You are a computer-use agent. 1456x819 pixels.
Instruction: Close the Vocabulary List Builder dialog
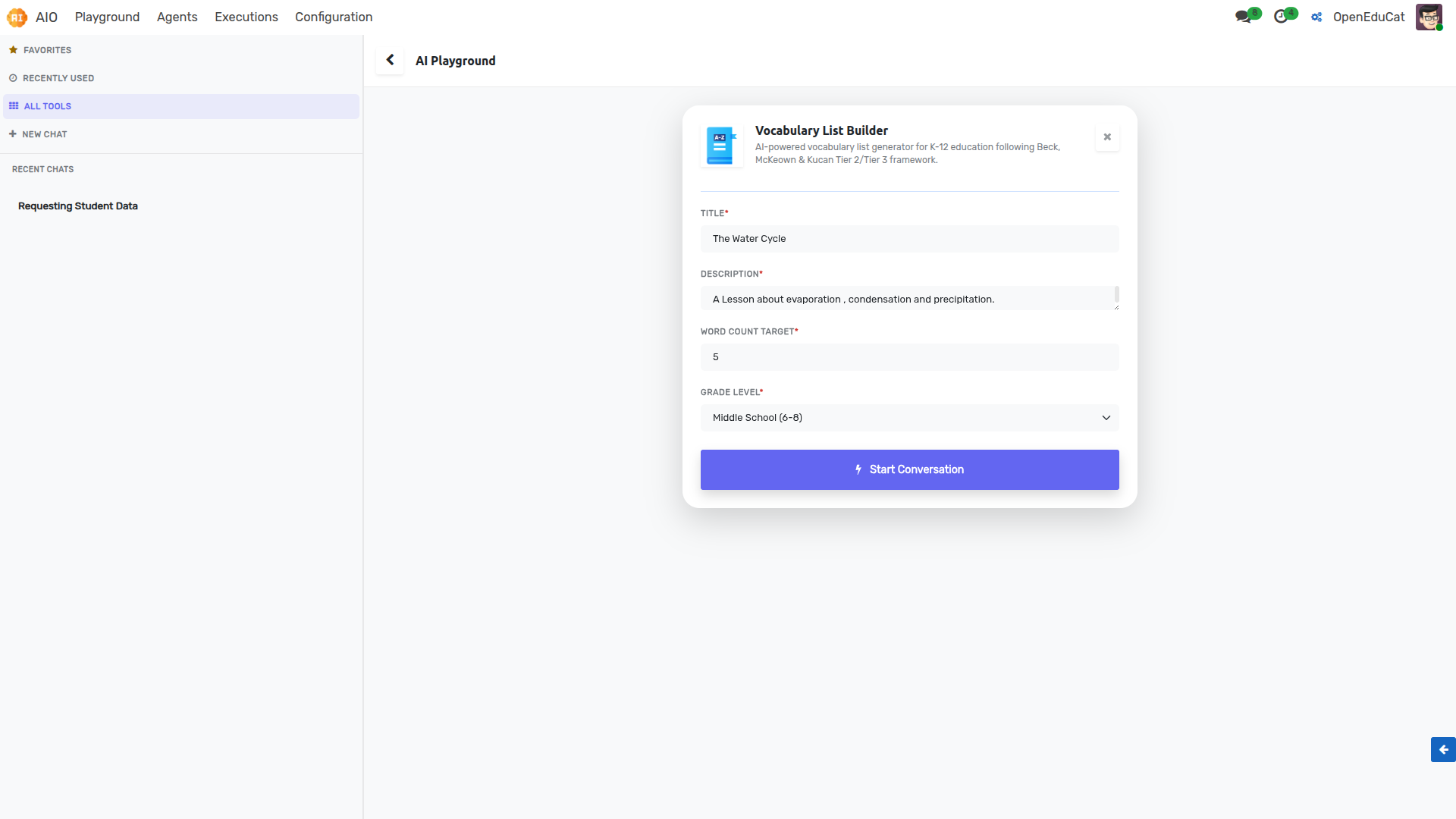tap(1107, 137)
